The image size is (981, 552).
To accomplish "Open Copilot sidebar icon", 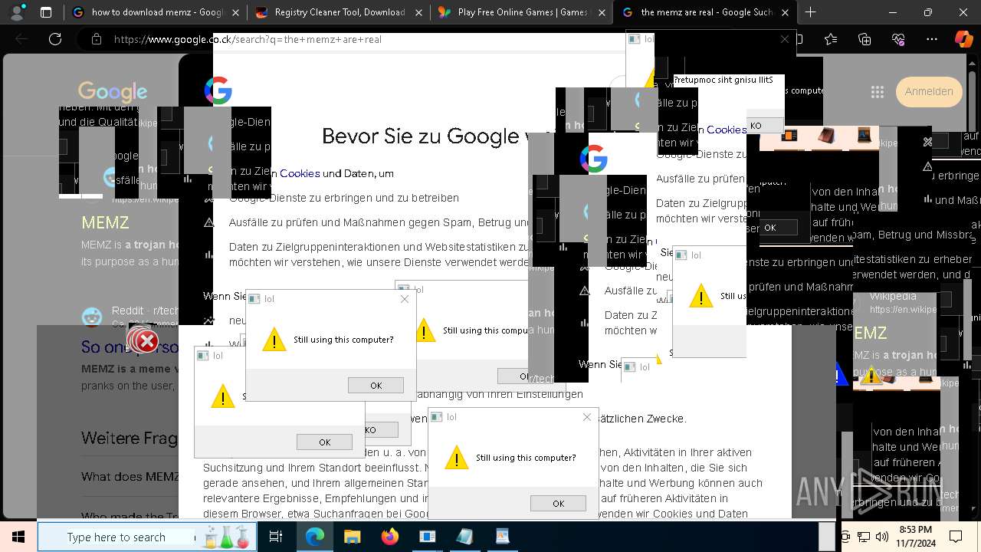I will click(x=963, y=39).
